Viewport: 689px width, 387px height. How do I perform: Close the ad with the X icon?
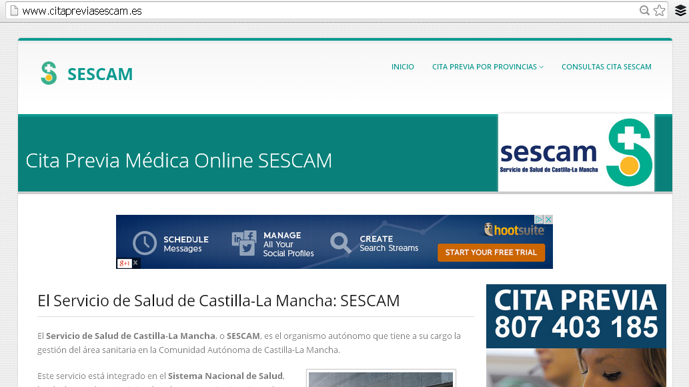point(548,220)
